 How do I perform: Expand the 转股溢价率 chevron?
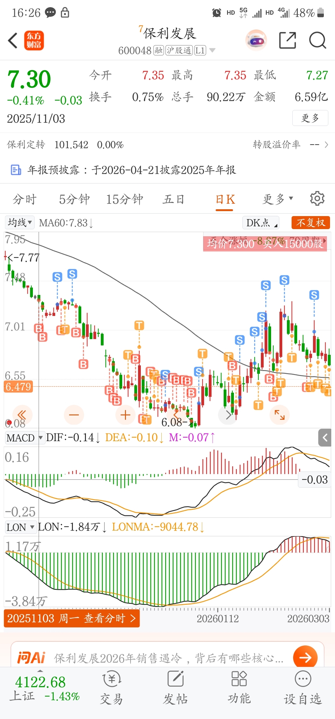326,145
